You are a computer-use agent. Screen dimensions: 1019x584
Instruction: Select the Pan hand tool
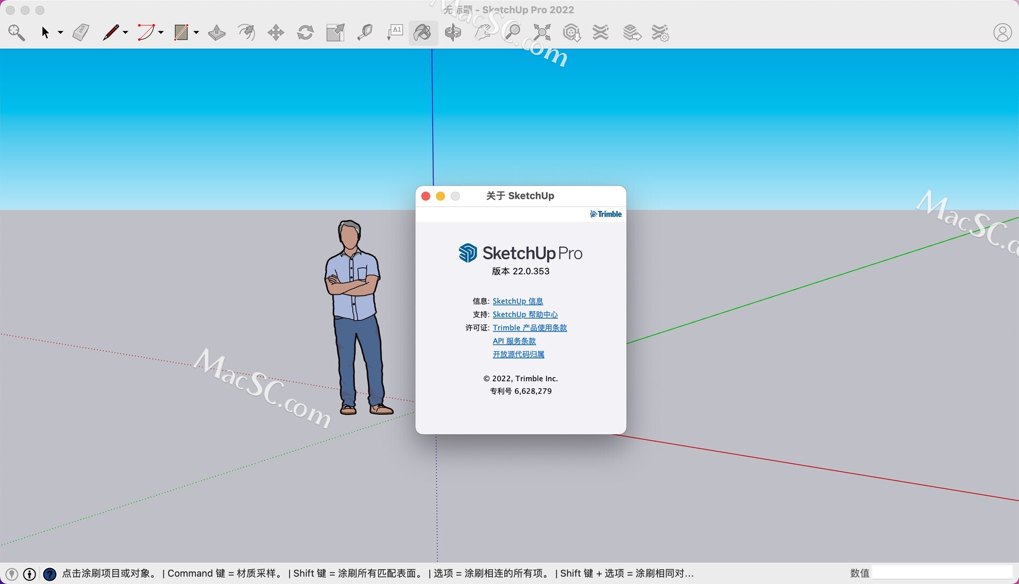482,32
